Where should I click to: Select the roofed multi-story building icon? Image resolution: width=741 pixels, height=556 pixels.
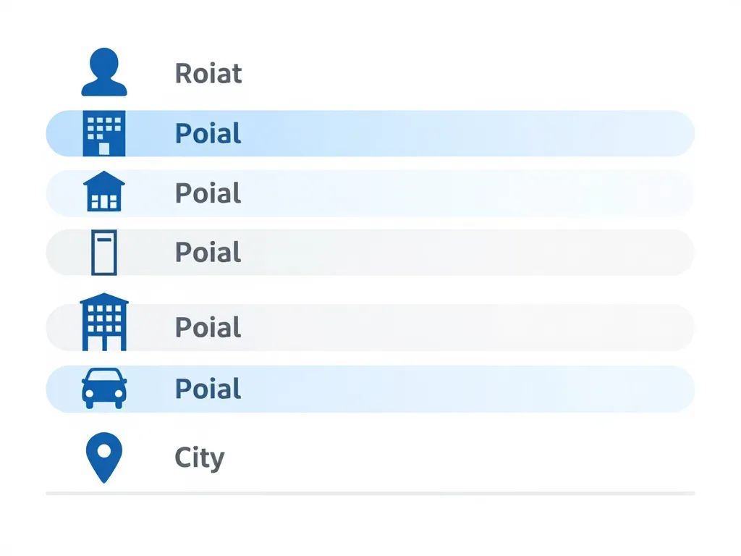[104, 321]
